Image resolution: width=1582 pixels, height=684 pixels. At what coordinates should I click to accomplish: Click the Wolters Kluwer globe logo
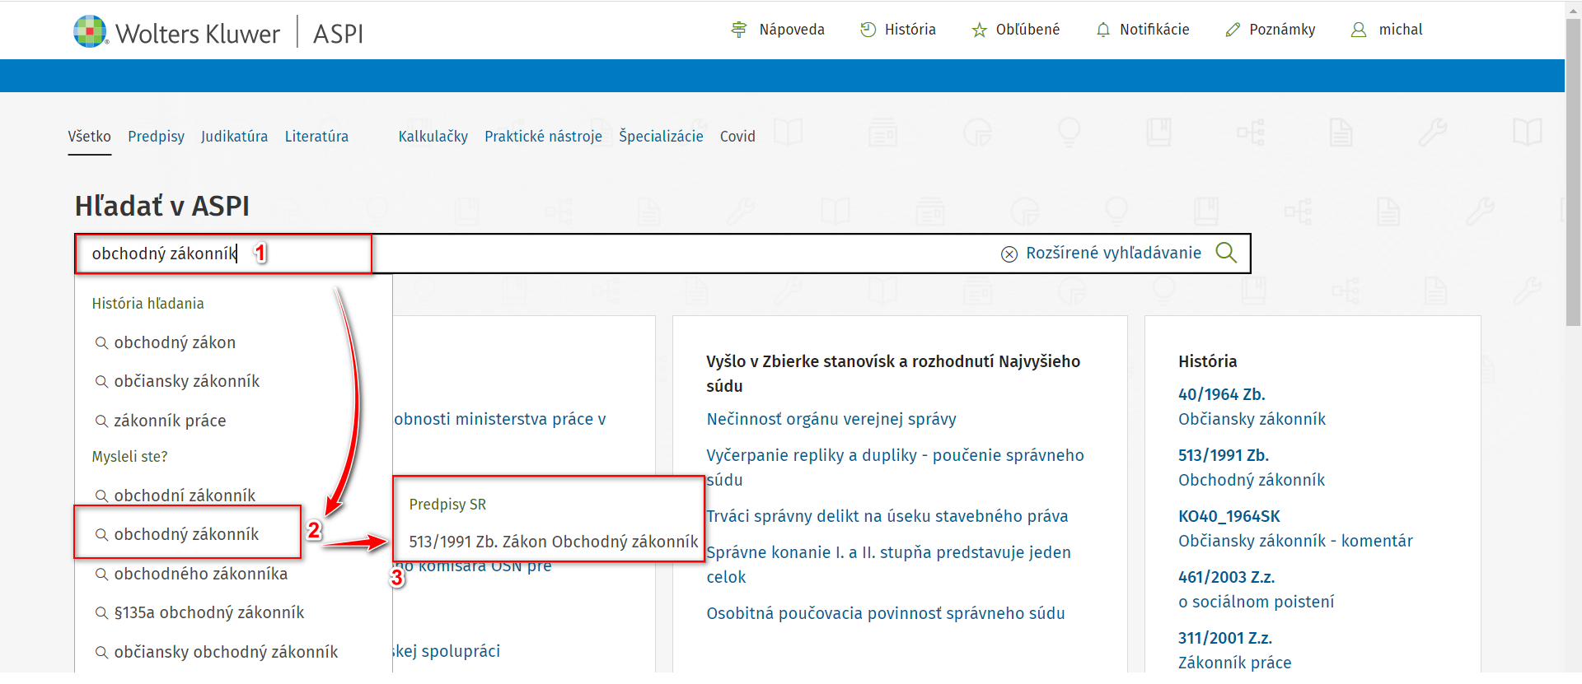pyautogui.click(x=90, y=31)
